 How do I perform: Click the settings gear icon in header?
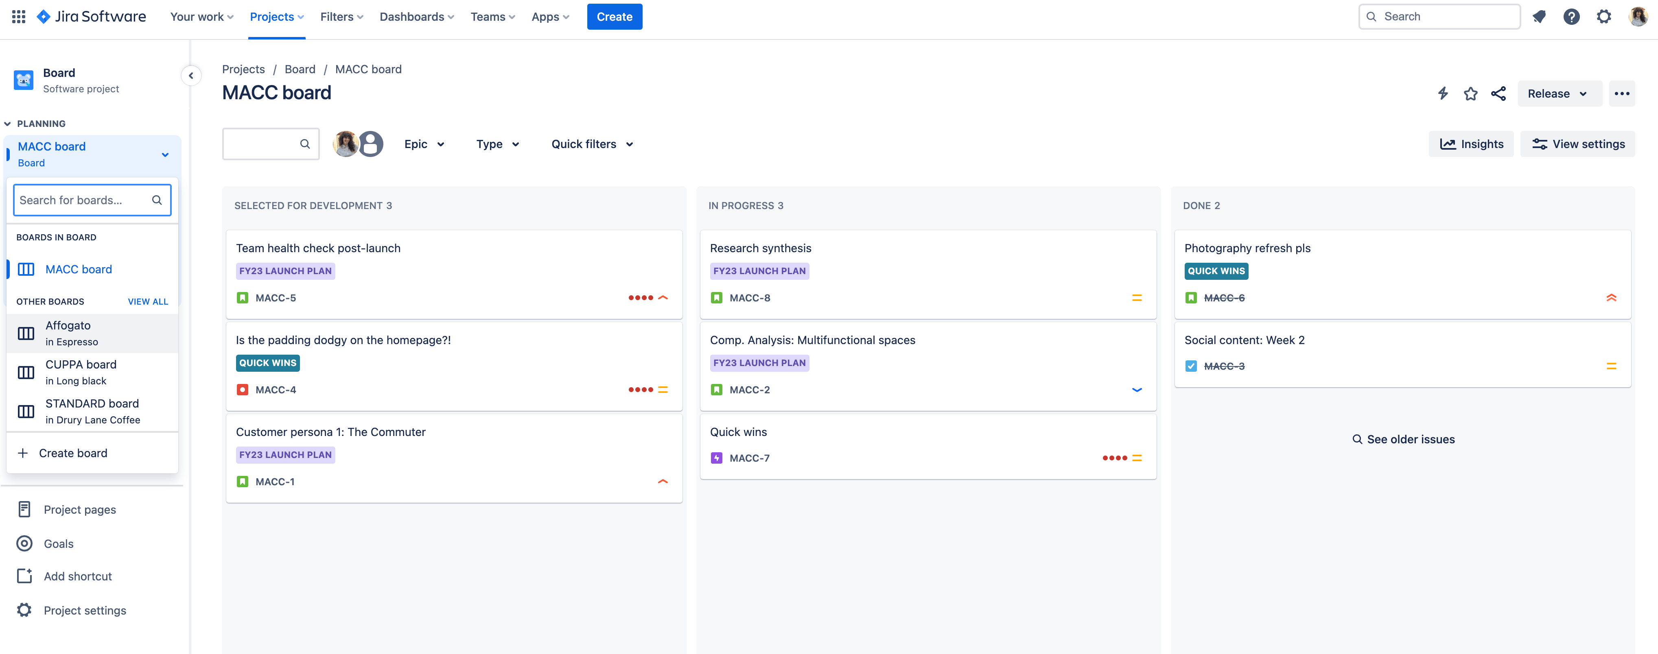point(1604,16)
